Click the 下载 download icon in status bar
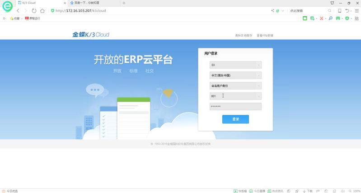 [307, 191]
